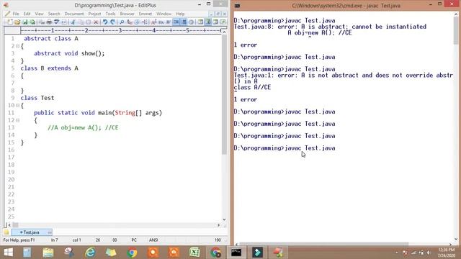Click the Find magnifier icon in toolbar
The width and height of the screenshot is (461, 259).
(122, 22)
